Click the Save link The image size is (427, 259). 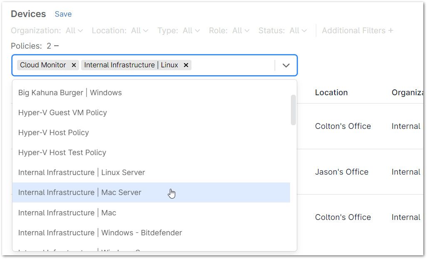point(63,14)
